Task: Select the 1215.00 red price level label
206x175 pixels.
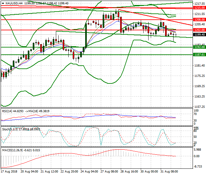Action: (x=199, y=8)
